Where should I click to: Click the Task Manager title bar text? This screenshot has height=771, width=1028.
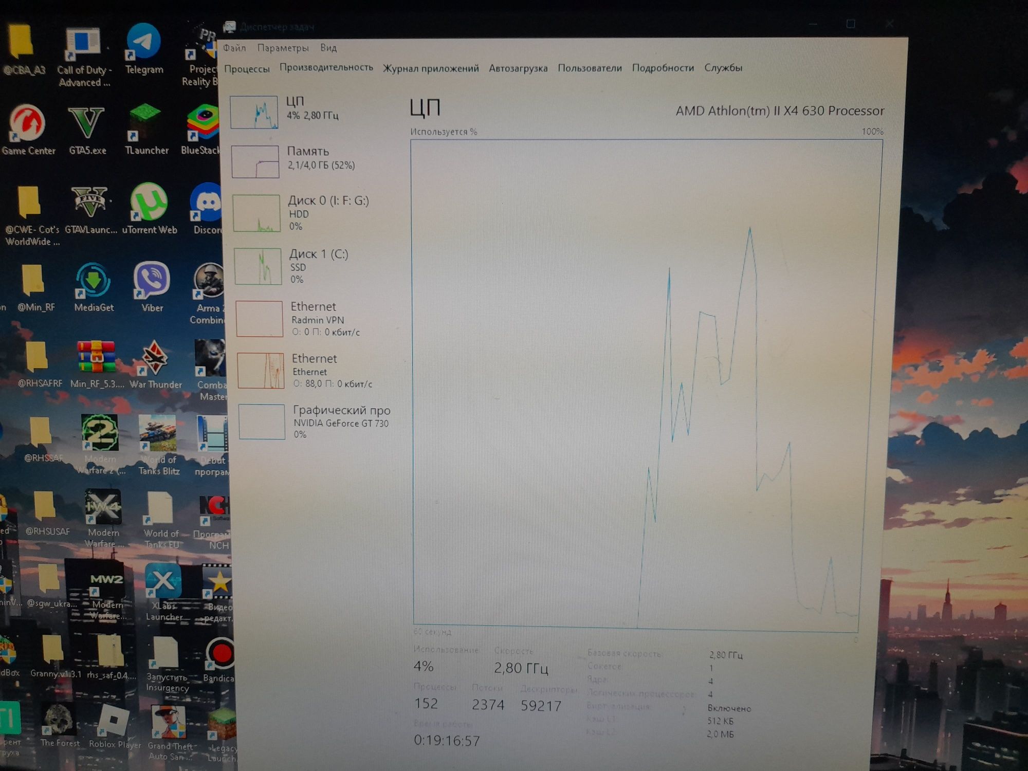click(x=277, y=27)
